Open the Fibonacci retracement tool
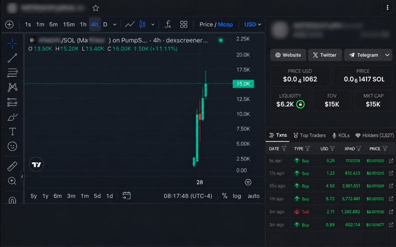The width and height of the screenshot is (396, 247). click(x=12, y=73)
